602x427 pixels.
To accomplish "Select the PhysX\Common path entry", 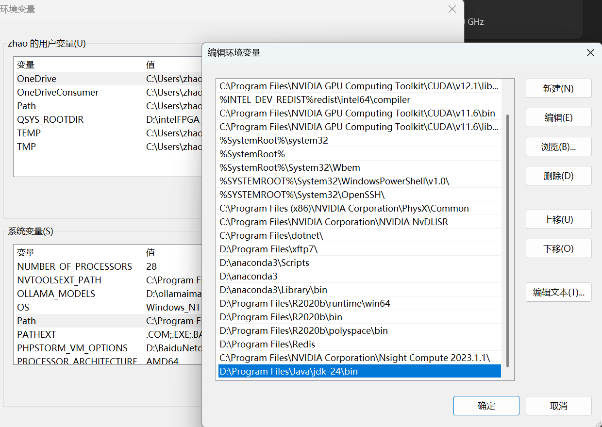I will (x=360, y=208).
